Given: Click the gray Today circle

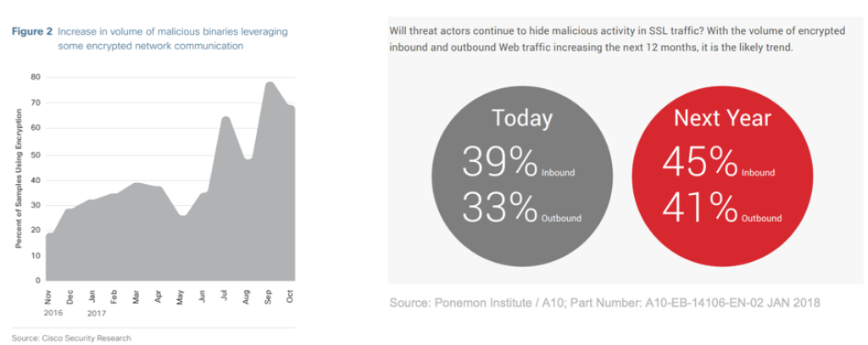Looking at the screenshot, I should (x=522, y=176).
